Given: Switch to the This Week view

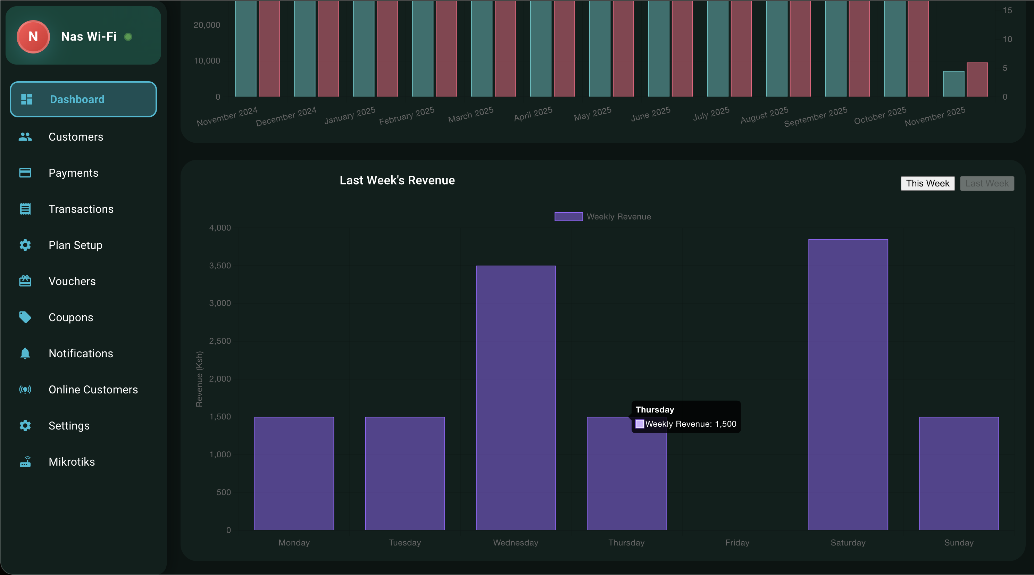Looking at the screenshot, I should [x=928, y=183].
